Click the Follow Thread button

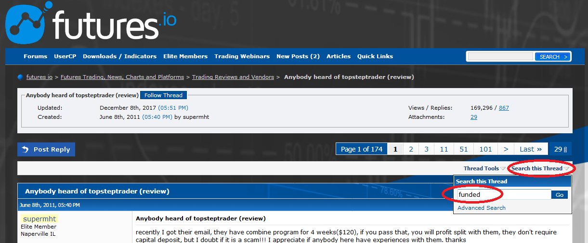[163, 95]
